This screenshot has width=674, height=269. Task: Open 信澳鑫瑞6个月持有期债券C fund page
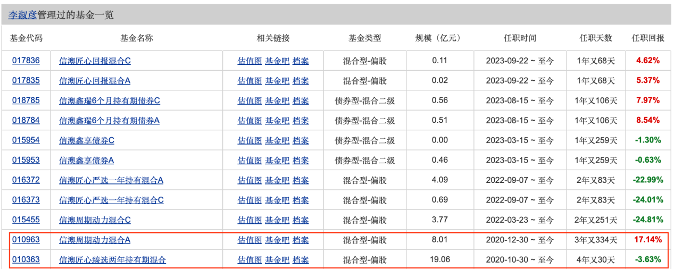[110, 100]
